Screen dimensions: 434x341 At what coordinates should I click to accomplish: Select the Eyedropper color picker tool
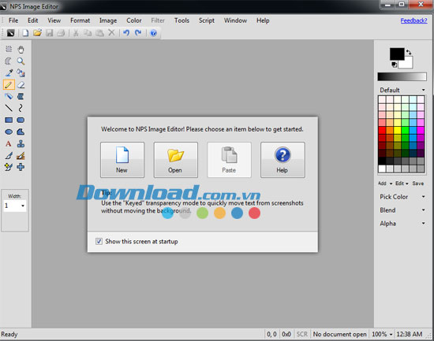pyautogui.click(x=9, y=73)
